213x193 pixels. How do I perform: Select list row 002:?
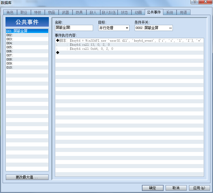(x=27, y=35)
